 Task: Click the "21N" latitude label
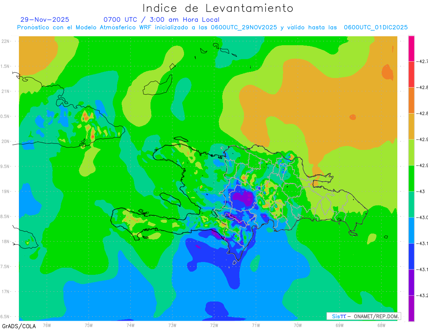coord(6,91)
